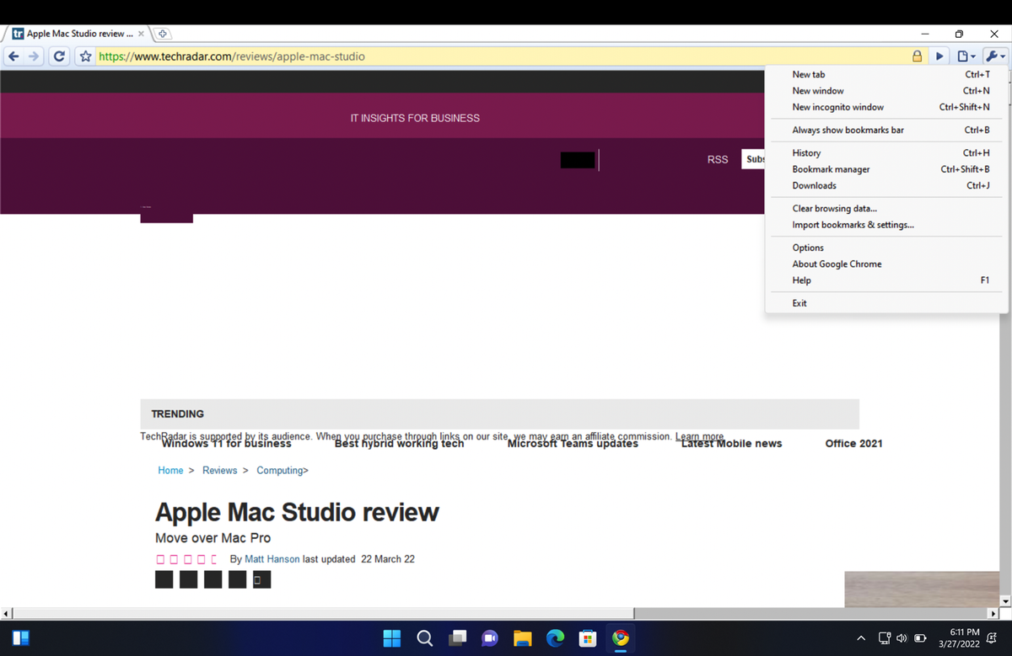This screenshot has width=1012, height=656.
Task: Open Task View on the taskbar
Action: pos(458,638)
